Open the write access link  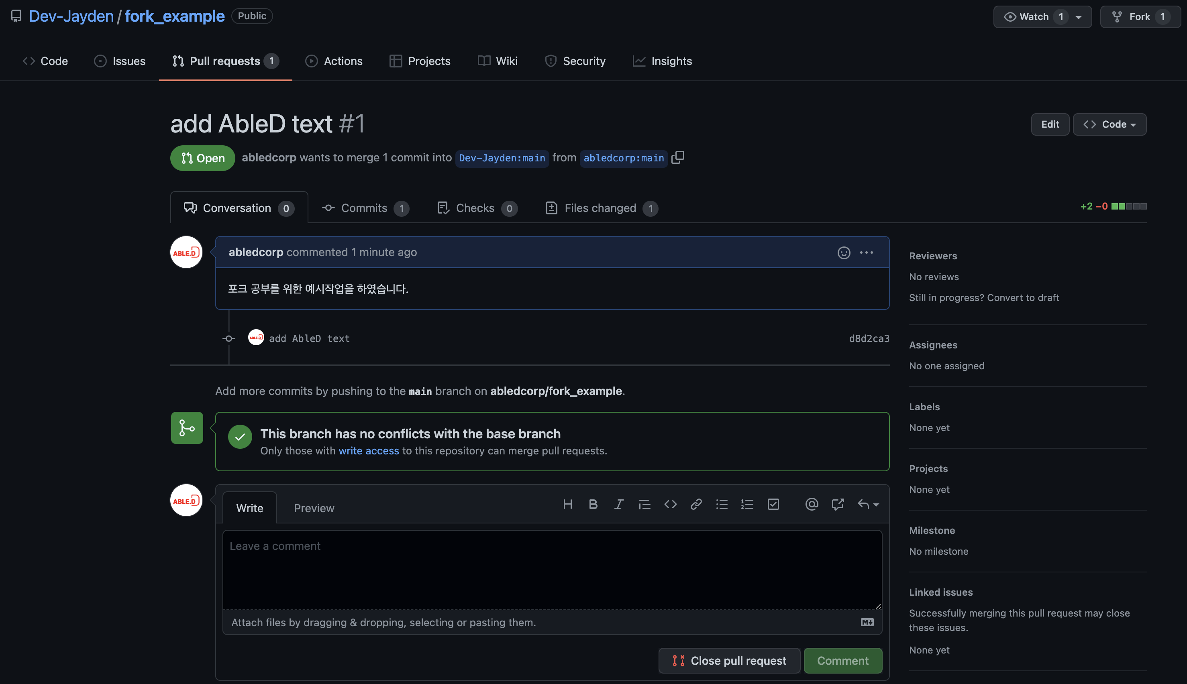tap(368, 451)
